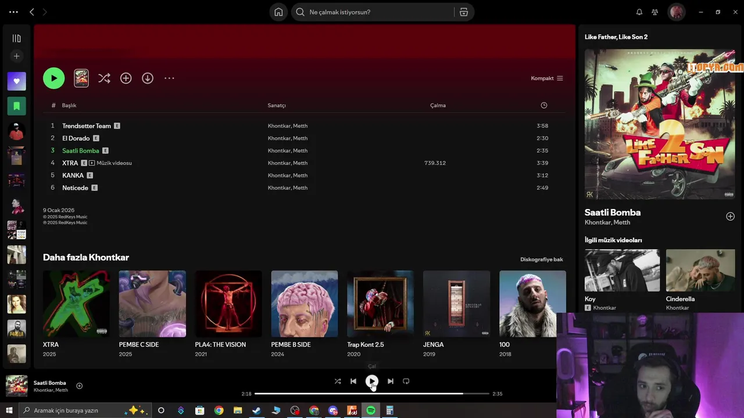Open notifications bell icon
This screenshot has height=418, width=744.
[639, 12]
